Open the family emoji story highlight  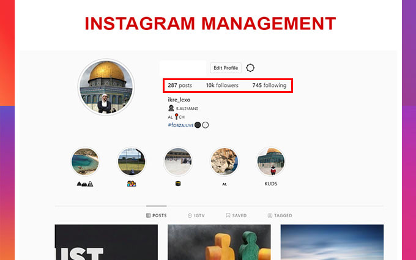click(132, 162)
